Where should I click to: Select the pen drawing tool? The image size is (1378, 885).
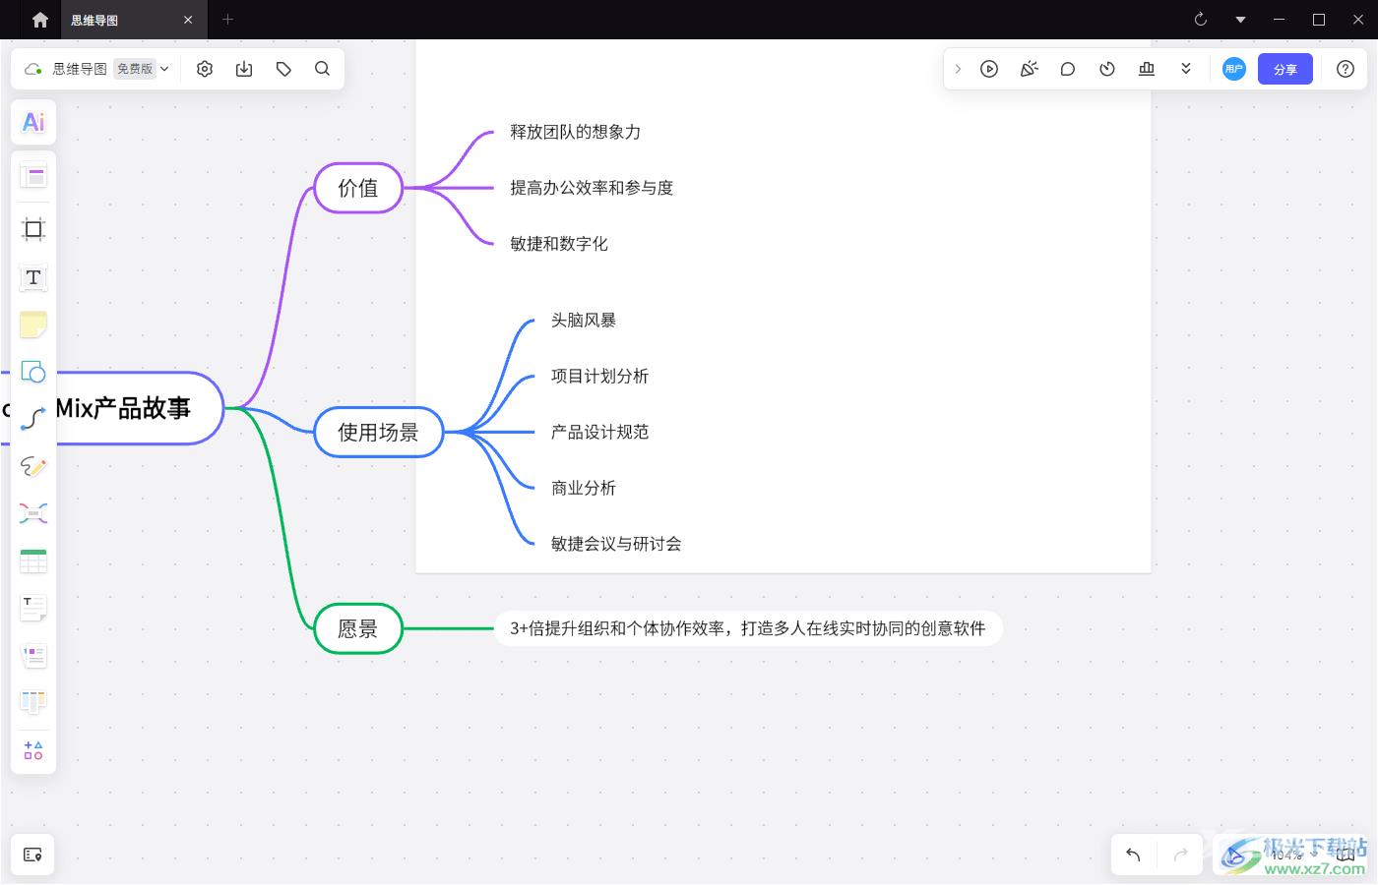point(33,466)
